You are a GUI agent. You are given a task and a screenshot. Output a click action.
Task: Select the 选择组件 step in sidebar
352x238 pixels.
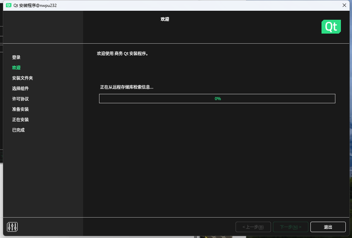[21, 88]
